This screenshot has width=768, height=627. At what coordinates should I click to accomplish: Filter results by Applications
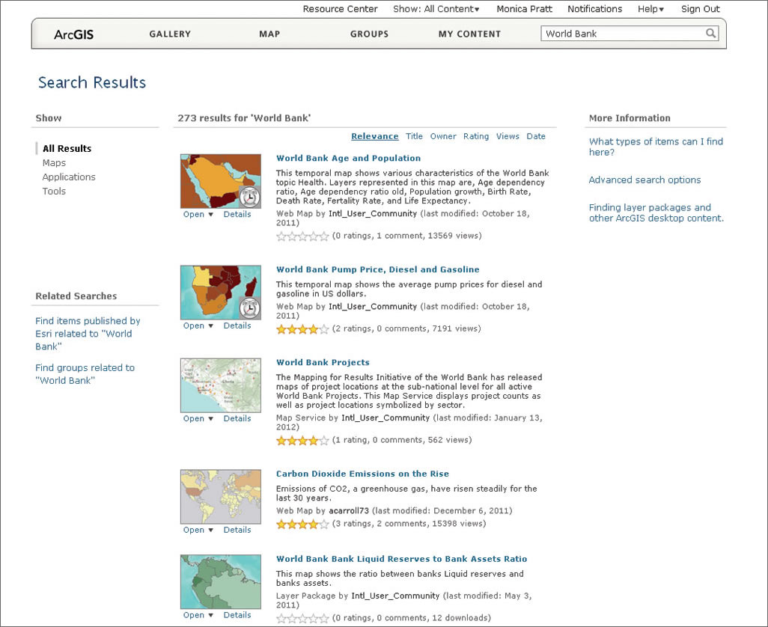[x=69, y=177]
